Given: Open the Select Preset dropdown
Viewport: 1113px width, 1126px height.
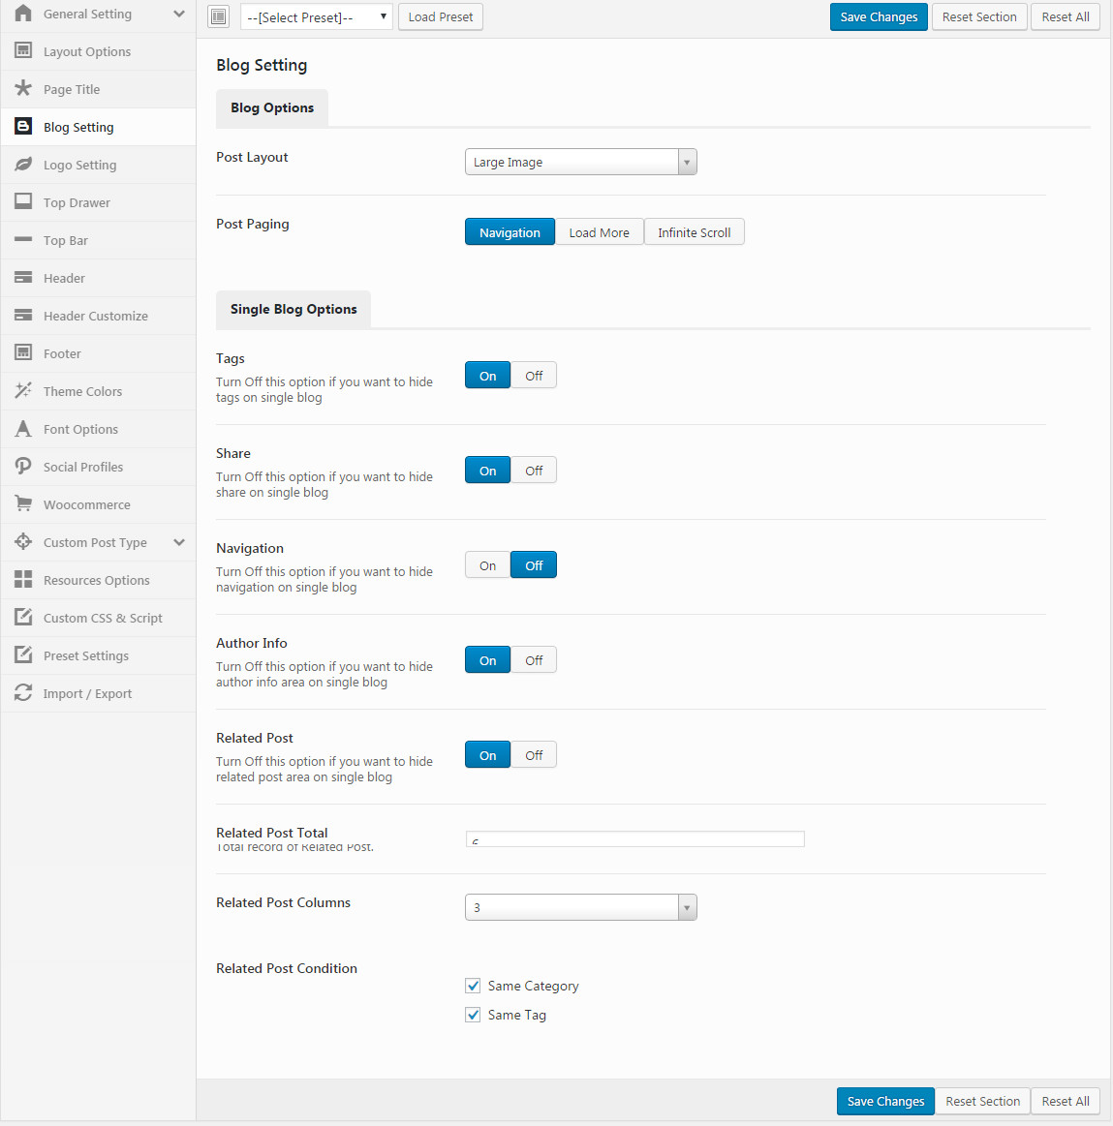Looking at the screenshot, I should pos(316,16).
